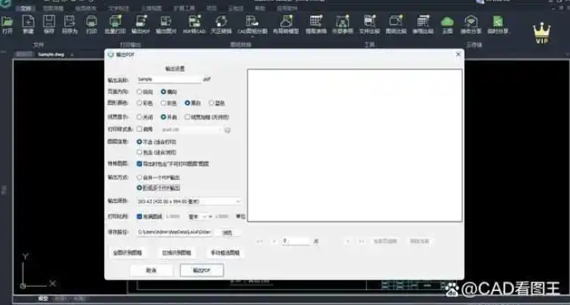Click Browse (浏览) save path button
The width and height of the screenshot is (570, 305).
tap(227, 232)
